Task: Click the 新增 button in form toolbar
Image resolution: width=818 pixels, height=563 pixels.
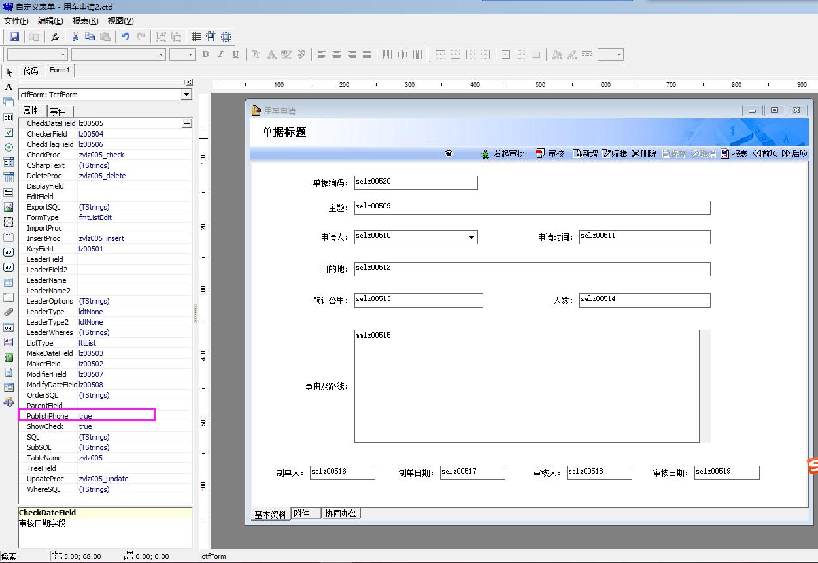Action: point(585,153)
